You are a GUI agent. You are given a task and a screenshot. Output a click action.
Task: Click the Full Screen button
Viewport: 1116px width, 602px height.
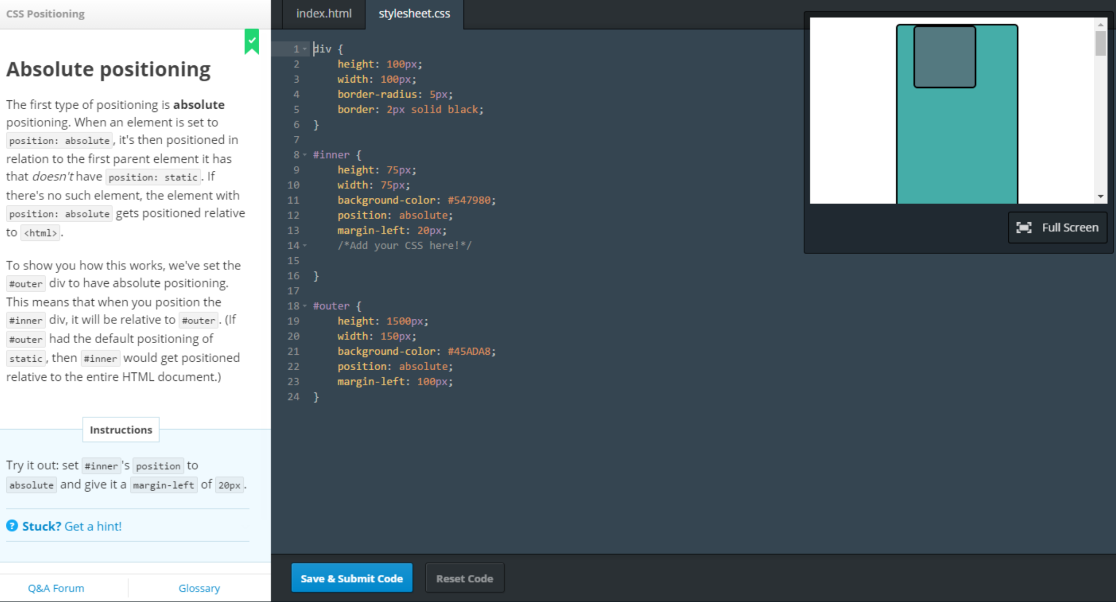point(1057,228)
